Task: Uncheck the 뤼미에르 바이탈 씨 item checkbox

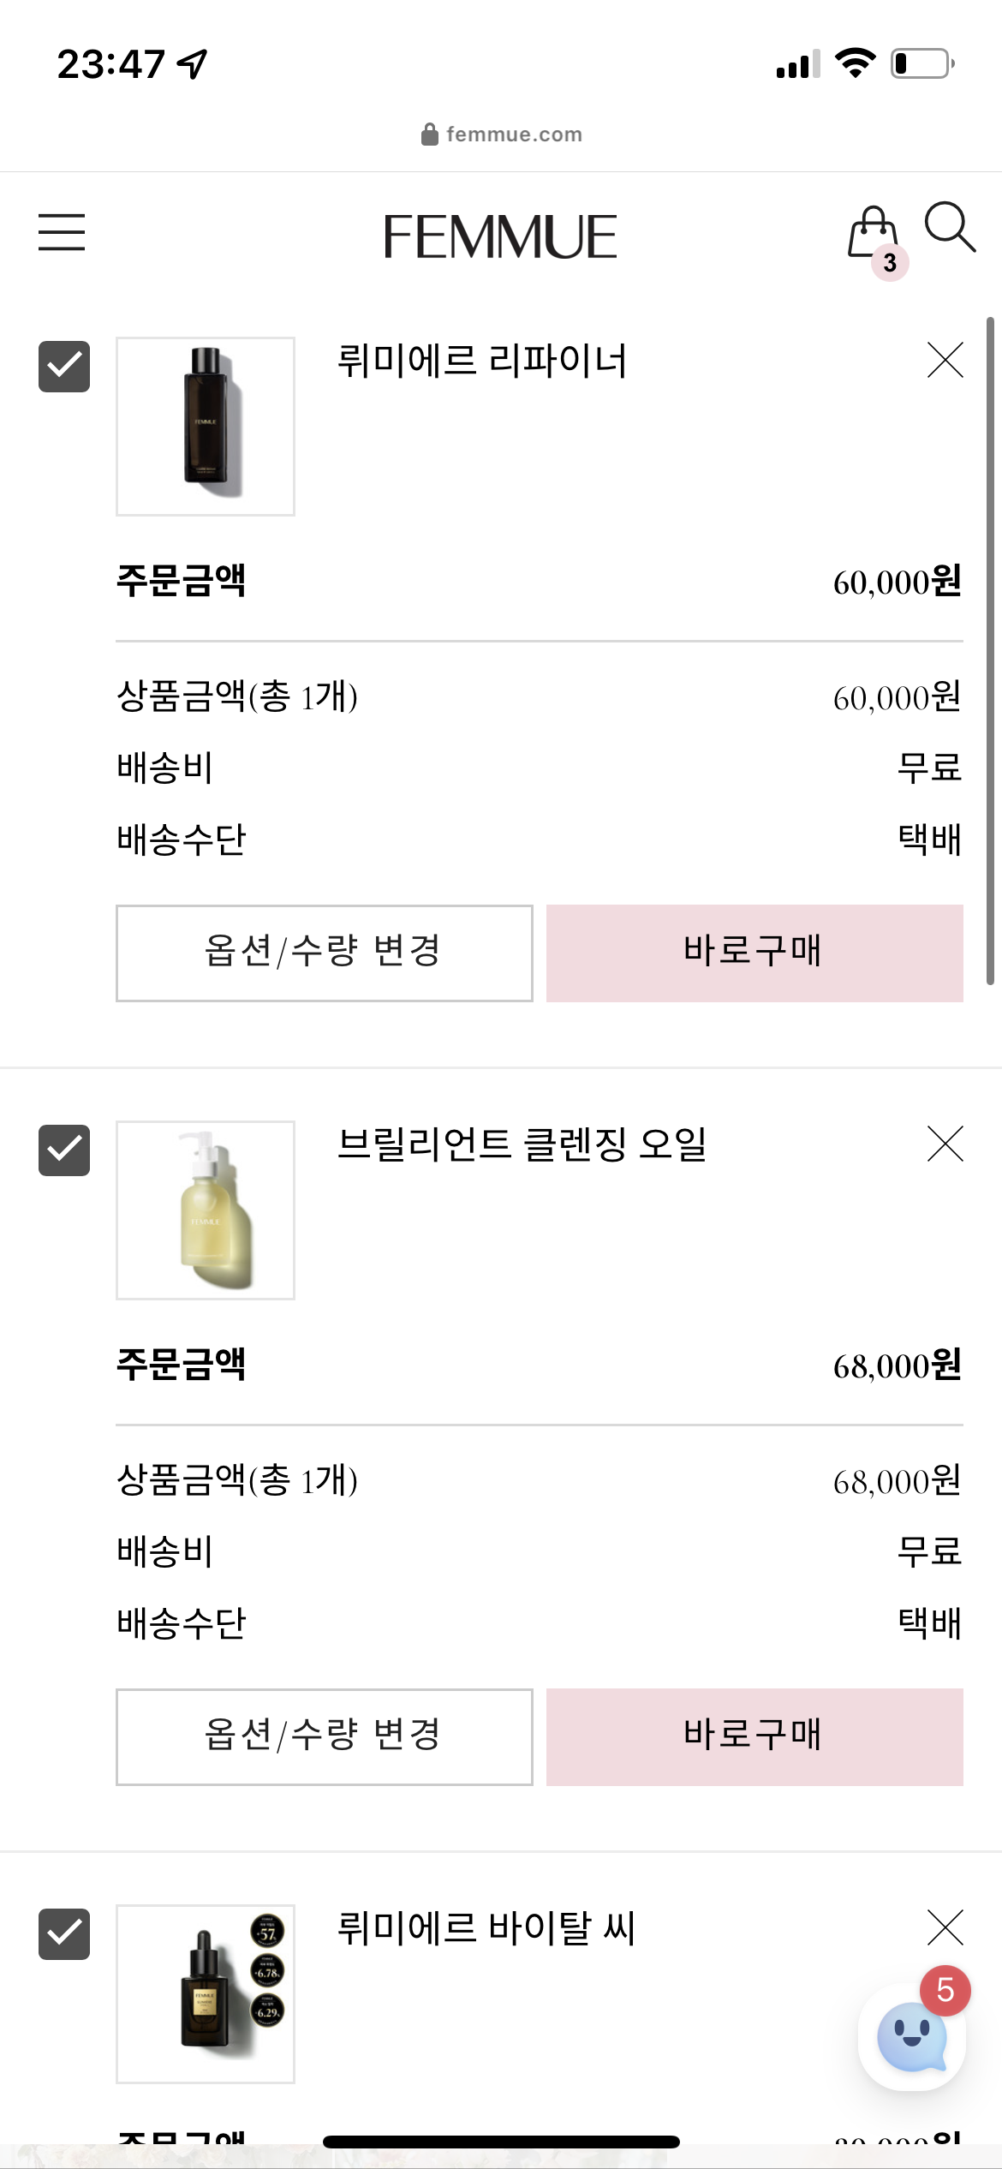Action: 64,1934
